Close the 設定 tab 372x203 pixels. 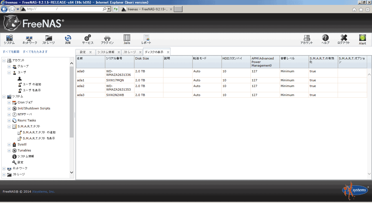pos(90,52)
